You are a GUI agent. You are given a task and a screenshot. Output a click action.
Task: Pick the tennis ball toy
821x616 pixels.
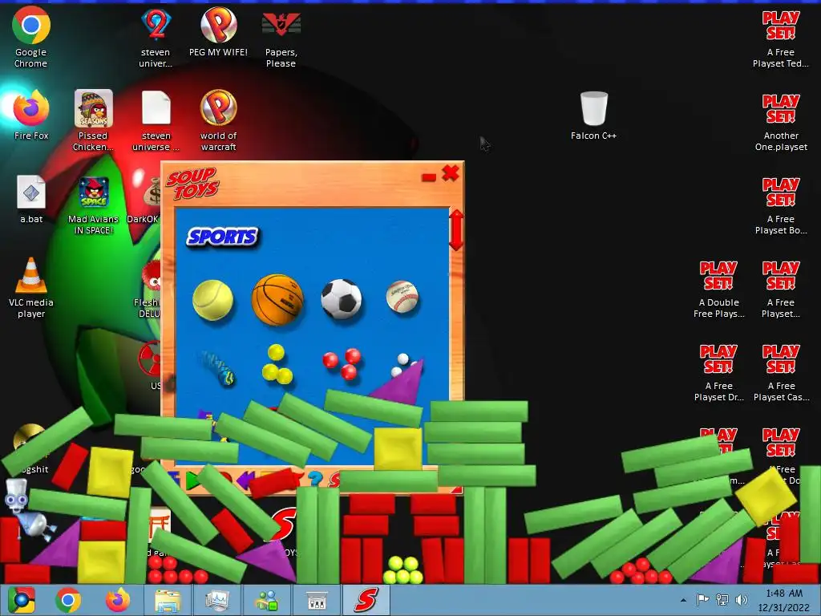pos(212,300)
